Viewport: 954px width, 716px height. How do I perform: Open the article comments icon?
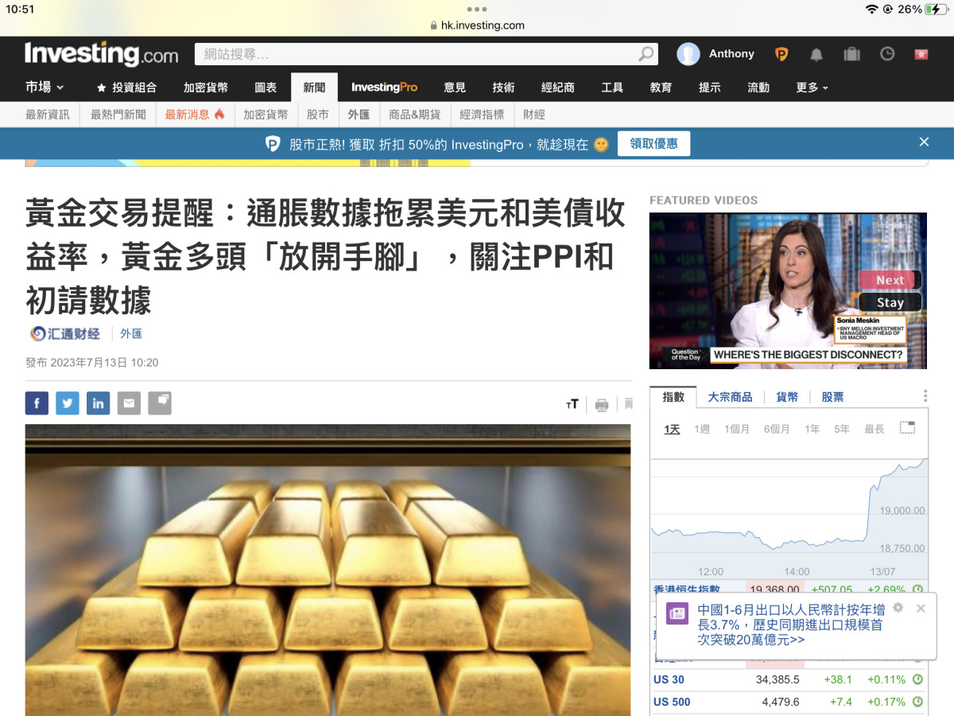tap(160, 403)
